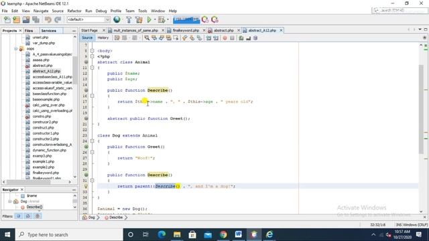This screenshot has width=429, height=241.
Task: Run project with green play button
Action: pyautogui.click(x=149, y=19)
